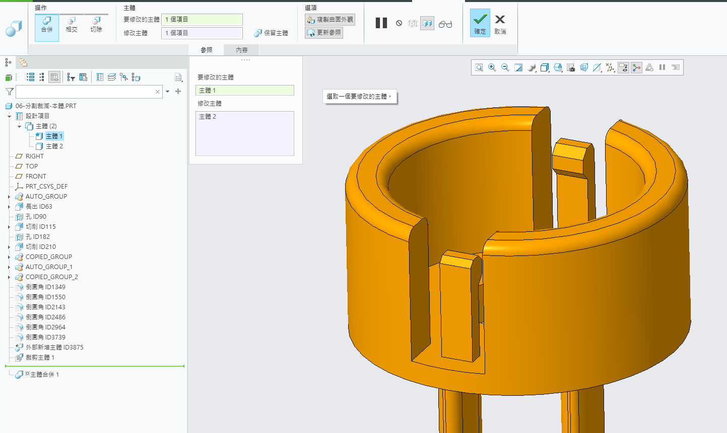727x433 pixels.
Task: Open the tree filters icon
Action: 71,77
